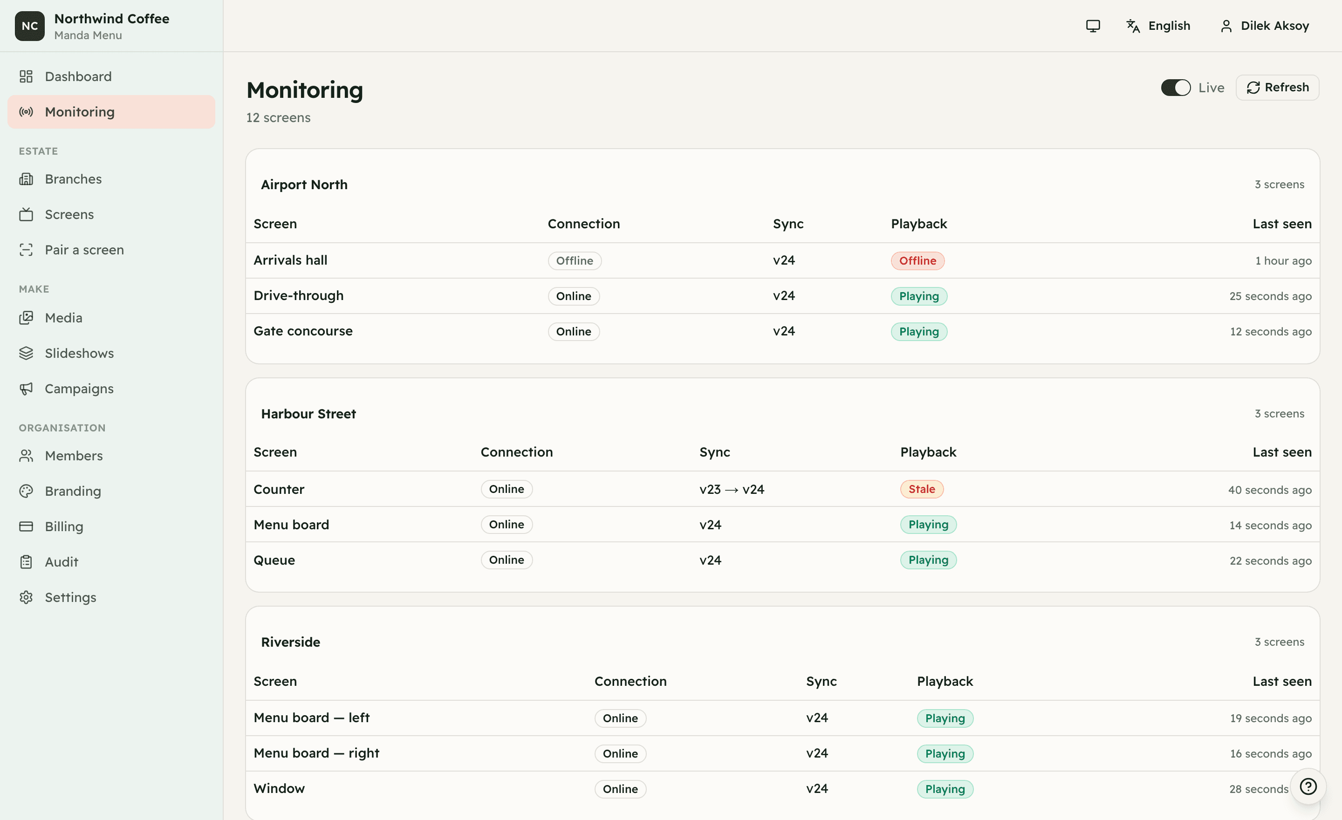Click the translate language icon
The height and width of the screenshot is (820, 1342).
click(1133, 26)
